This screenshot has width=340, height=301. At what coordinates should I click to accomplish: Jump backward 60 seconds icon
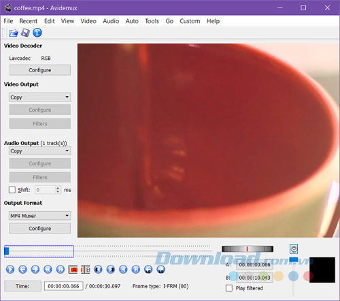[x=148, y=270]
